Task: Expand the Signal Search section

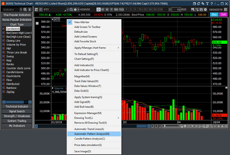Action: click(x=17, y=111)
